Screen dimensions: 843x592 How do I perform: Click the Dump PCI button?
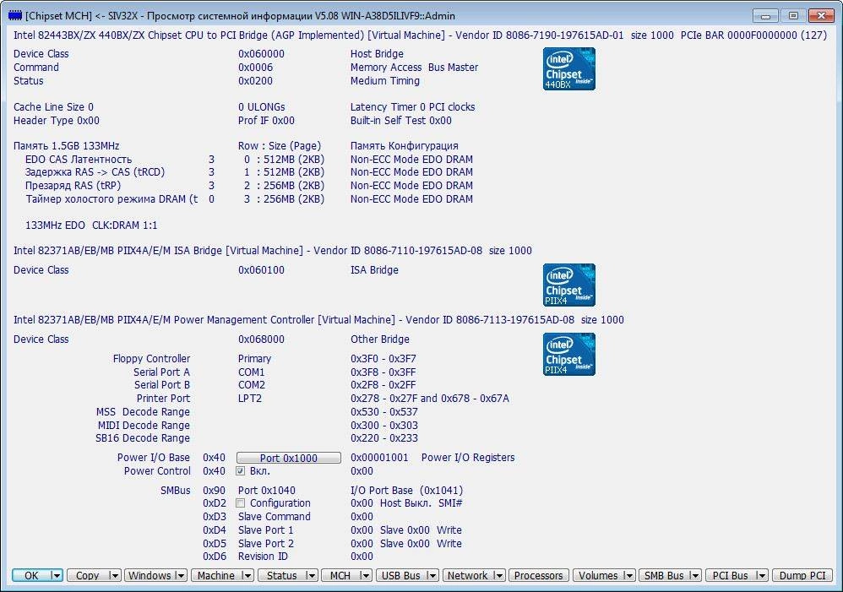[802, 575]
